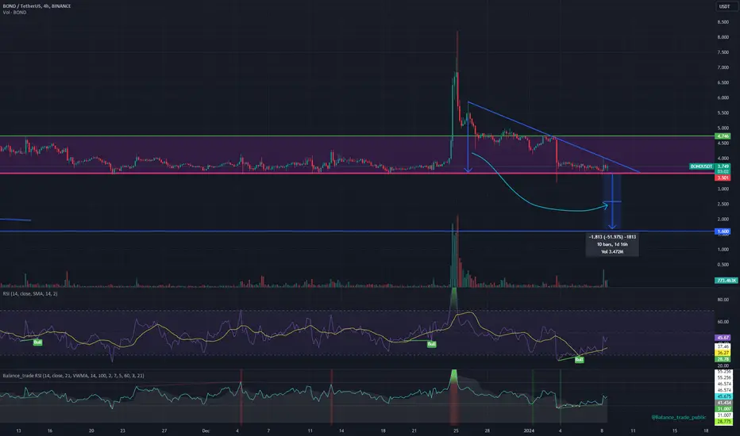Select the green 28.78 RSI value tag
Image resolution: width=740 pixels, height=436 pixels.
pyautogui.click(x=723, y=359)
